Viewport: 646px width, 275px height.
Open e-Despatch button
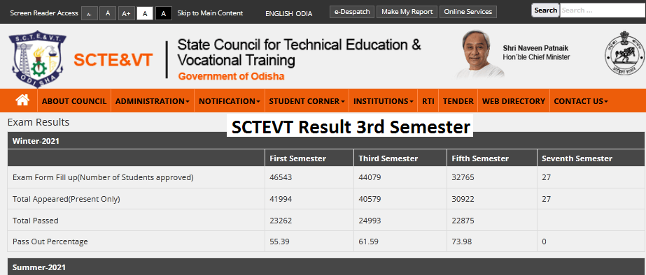pos(352,12)
